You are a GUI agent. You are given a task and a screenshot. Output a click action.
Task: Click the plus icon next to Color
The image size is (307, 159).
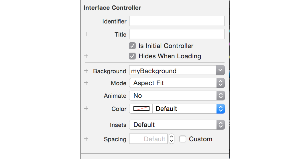[86, 109]
